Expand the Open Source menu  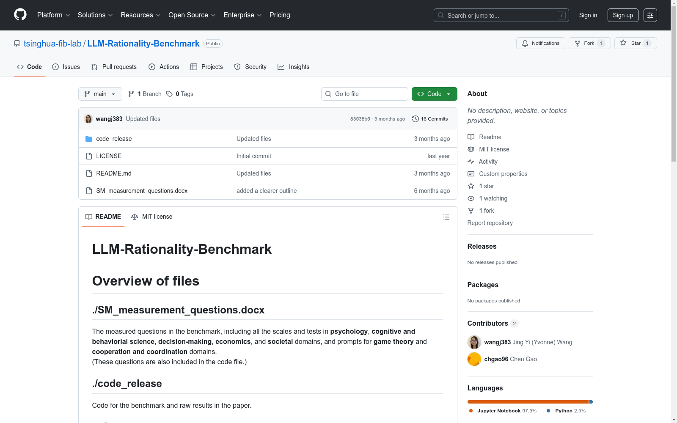[x=192, y=15]
